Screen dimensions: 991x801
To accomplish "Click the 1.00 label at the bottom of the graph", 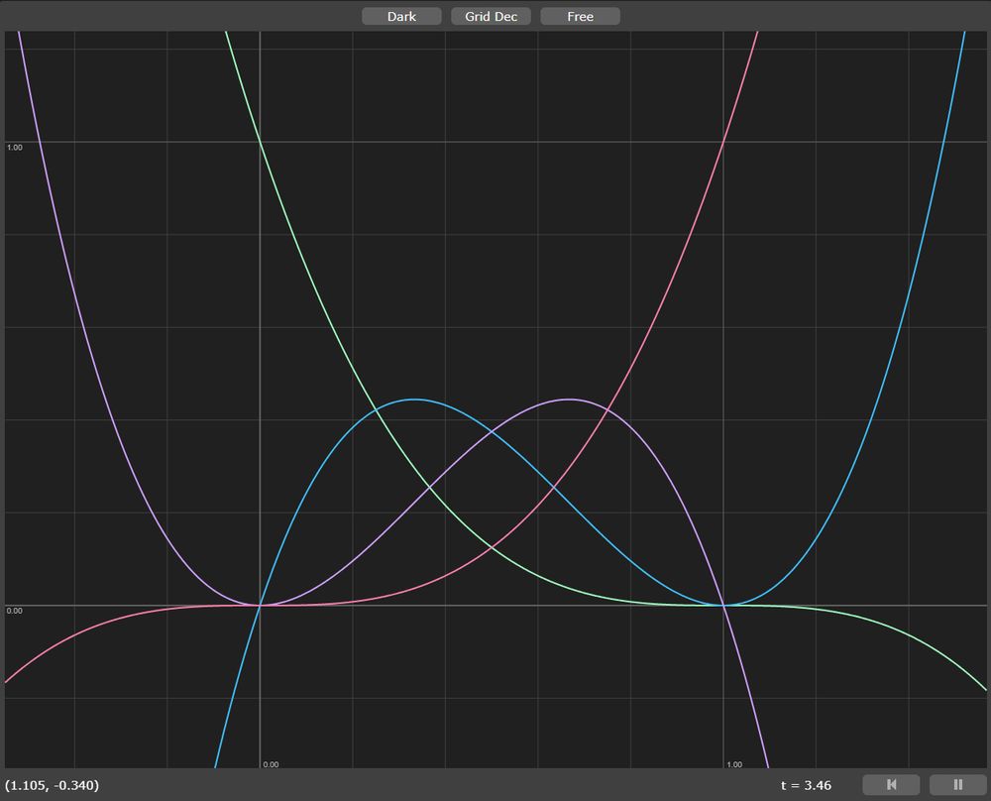I will click(x=734, y=764).
